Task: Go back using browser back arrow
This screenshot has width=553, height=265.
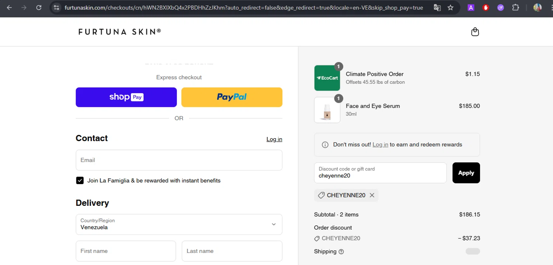Action: (x=9, y=7)
